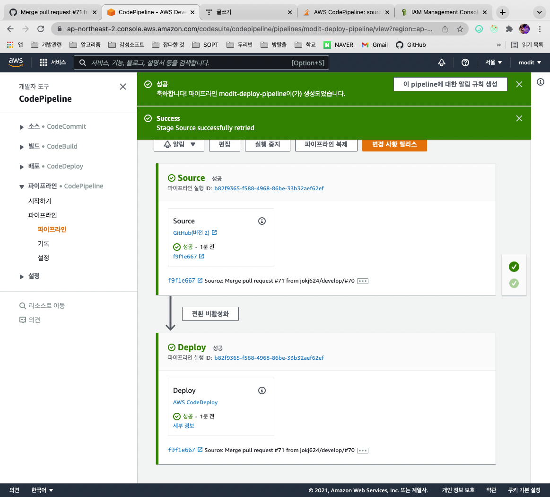The width and height of the screenshot is (550, 497).
Task: Open the Gmail bookmark
Action: [x=375, y=44]
